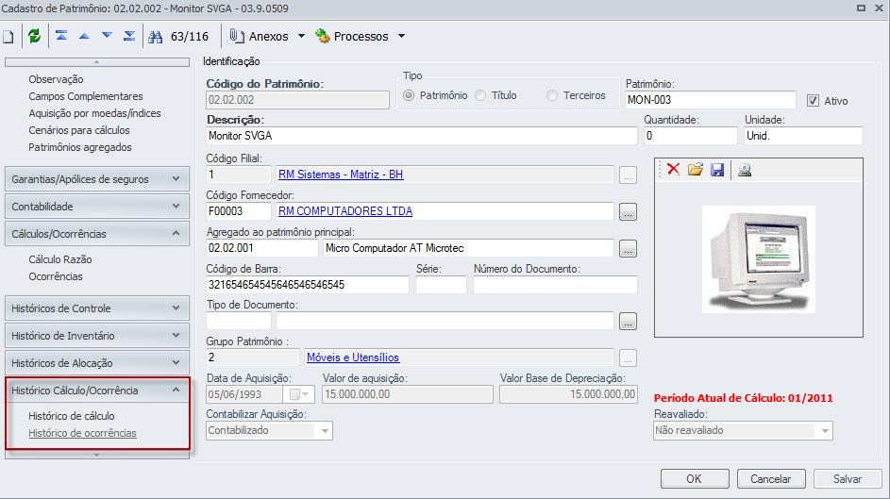Viewport: 890px width, 499px height.
Task: Click the Descrição field with Monitor SVGA
Action: [x=422, y=136]
